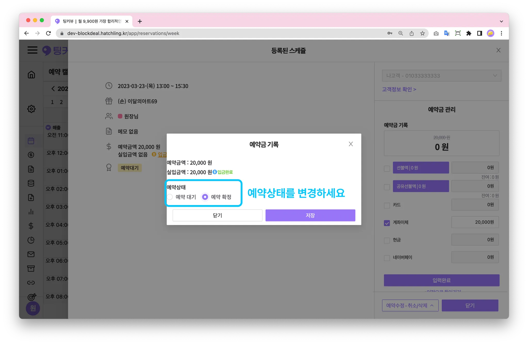This screenshot has width=528, height=344.
Task: Expand 예약수정·취소/삭제 menu button
Action: tap(410, 305)
